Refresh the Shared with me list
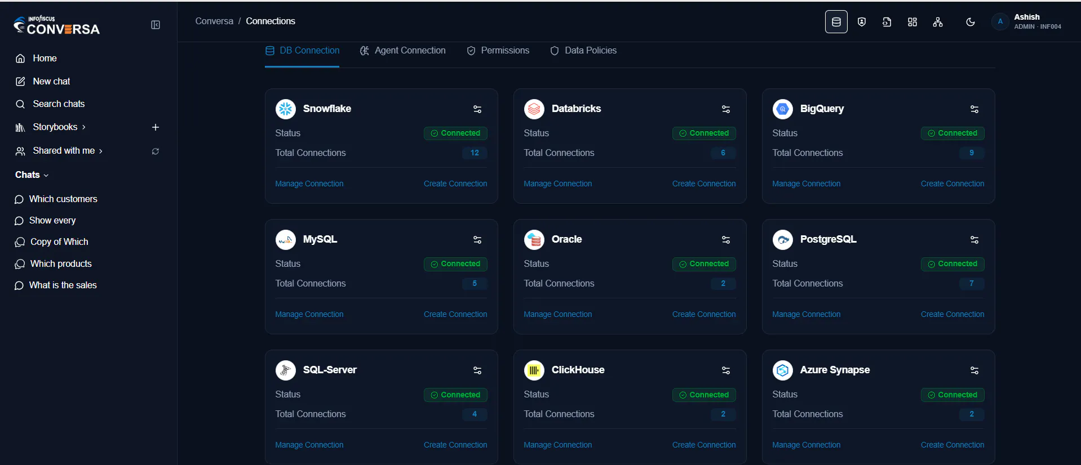Viewport: 1081px width, 465px height. tap(156, 151)
